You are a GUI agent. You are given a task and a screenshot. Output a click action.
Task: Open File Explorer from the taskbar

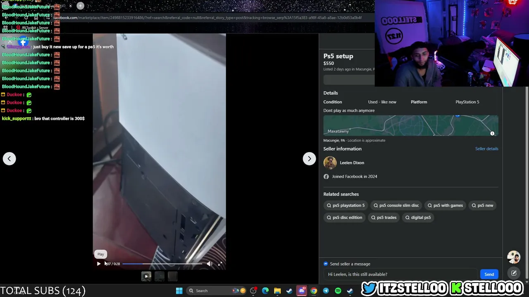pos(277,291)
